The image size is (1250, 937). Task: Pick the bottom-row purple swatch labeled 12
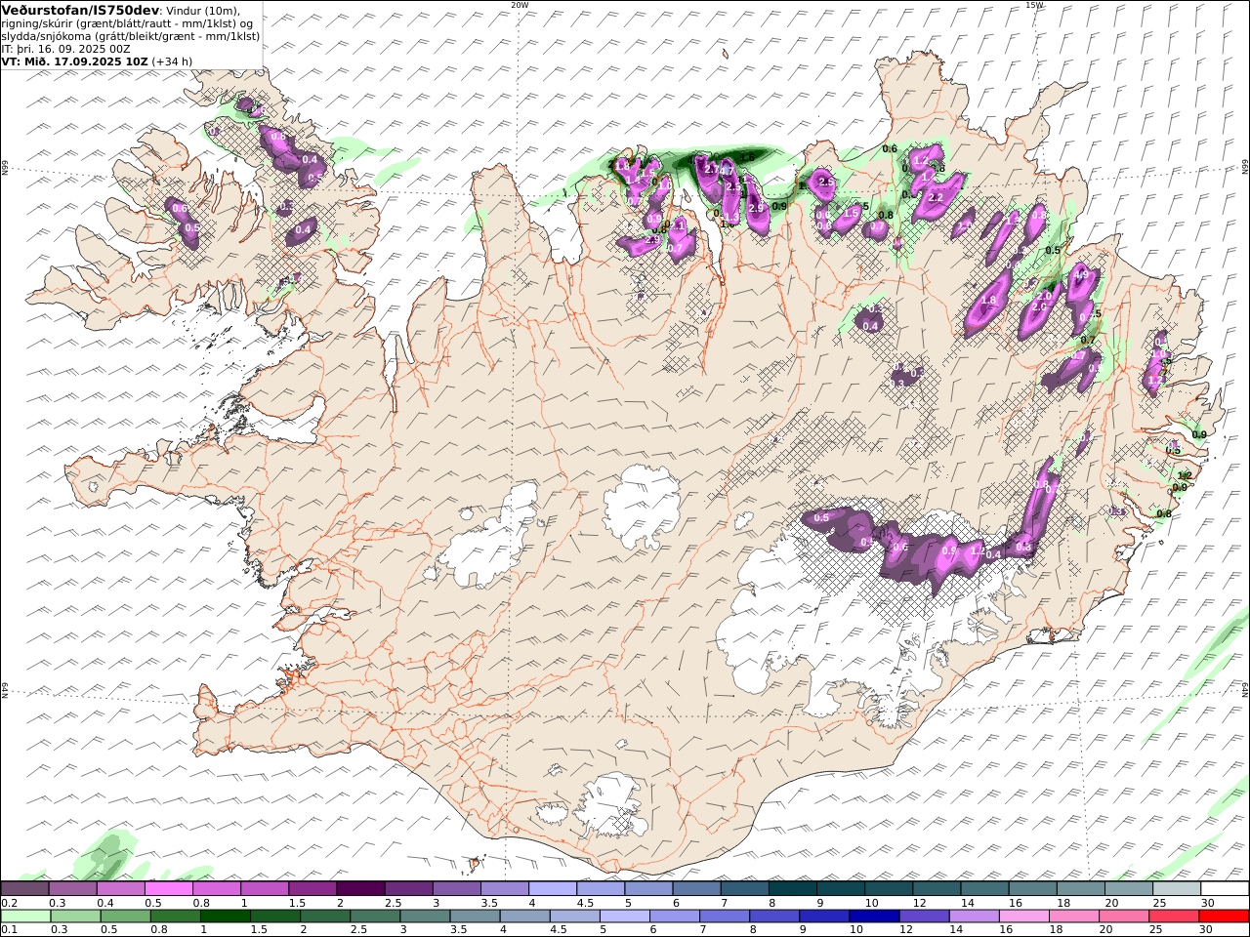point(923,917)
